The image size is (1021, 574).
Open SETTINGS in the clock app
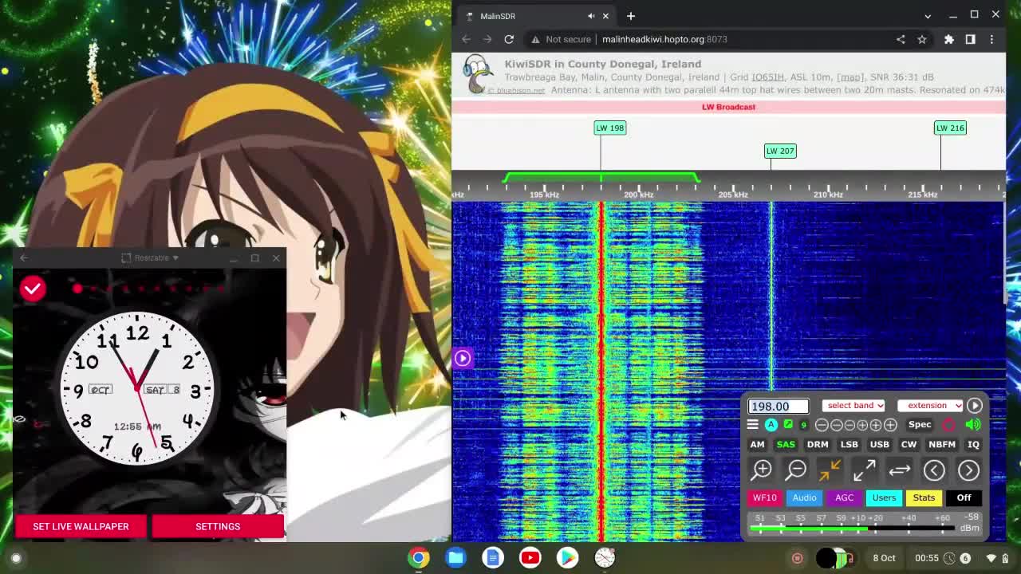click(x=218, y=526)
